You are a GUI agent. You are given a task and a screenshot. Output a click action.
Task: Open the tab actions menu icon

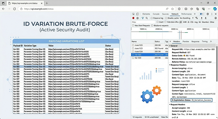[3, 3]
